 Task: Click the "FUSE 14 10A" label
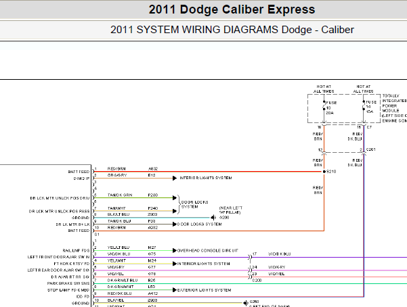pos(371,107)
